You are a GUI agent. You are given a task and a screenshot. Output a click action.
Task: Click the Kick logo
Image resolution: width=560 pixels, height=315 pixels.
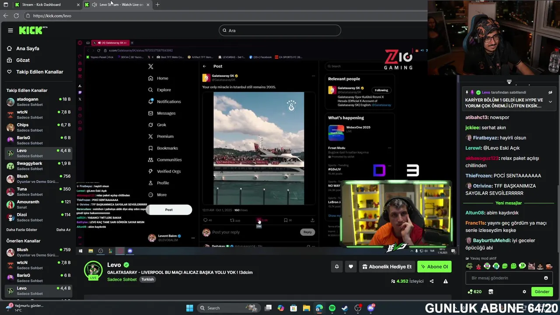point(33,30)
